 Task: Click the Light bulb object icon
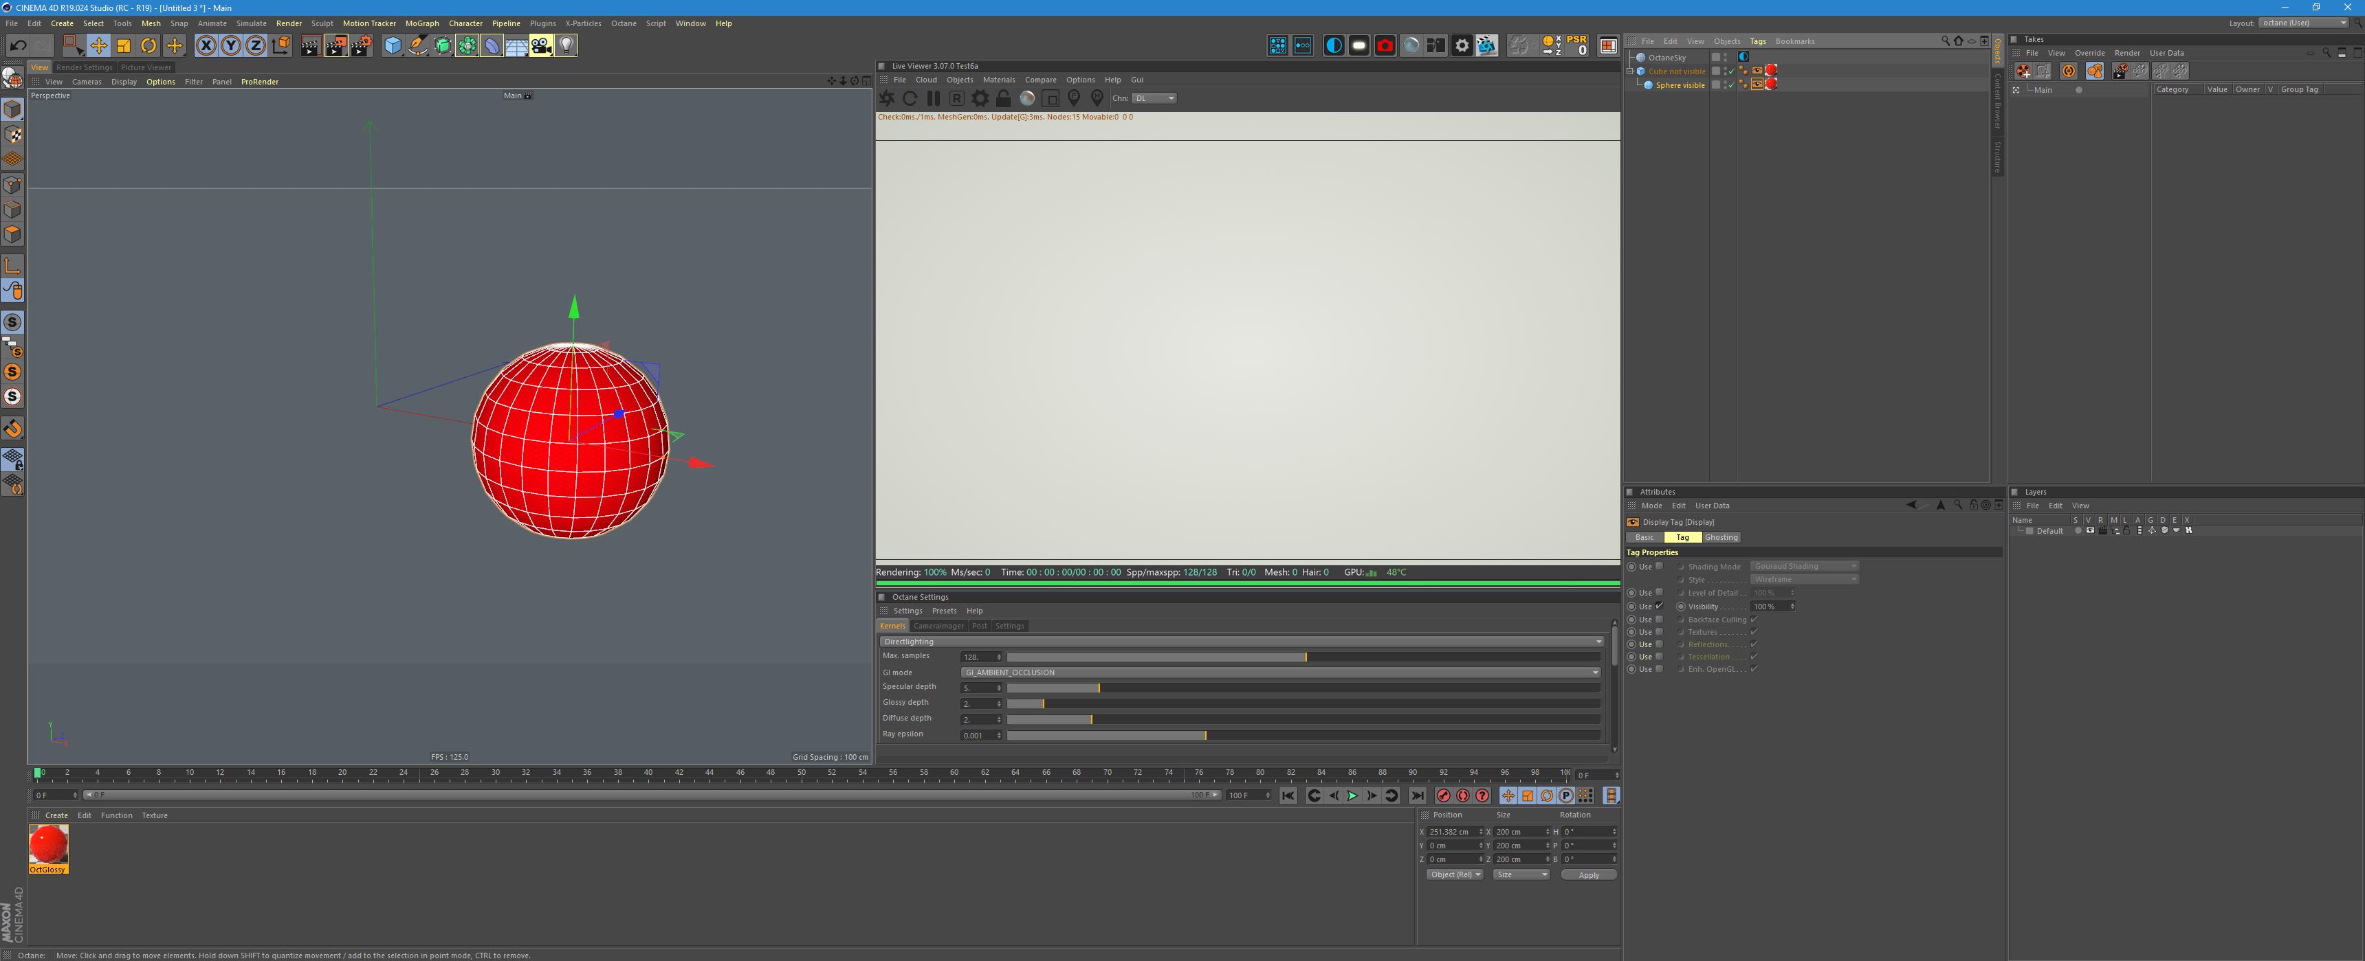pos(566,46)
